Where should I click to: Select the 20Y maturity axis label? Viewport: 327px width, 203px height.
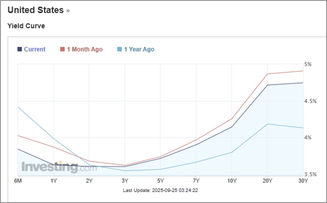tap(267, 181)
